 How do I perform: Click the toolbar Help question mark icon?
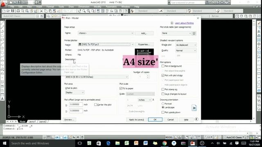click(x=126, y=11)
